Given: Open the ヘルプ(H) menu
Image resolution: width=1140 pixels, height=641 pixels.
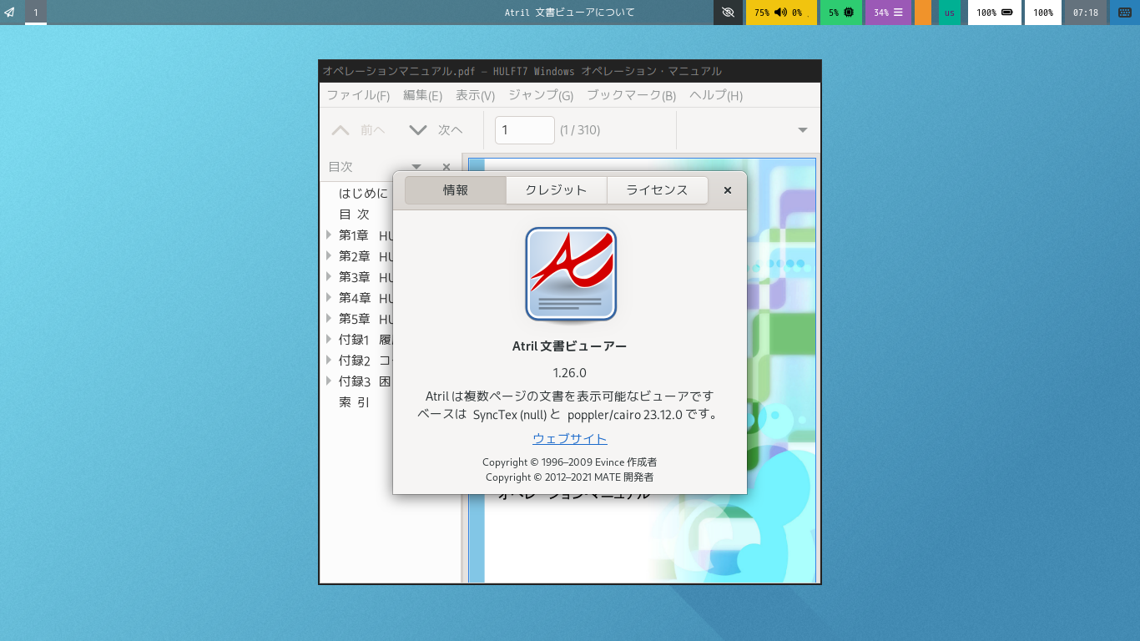Looking at the screenshot, I should point(716,95).
